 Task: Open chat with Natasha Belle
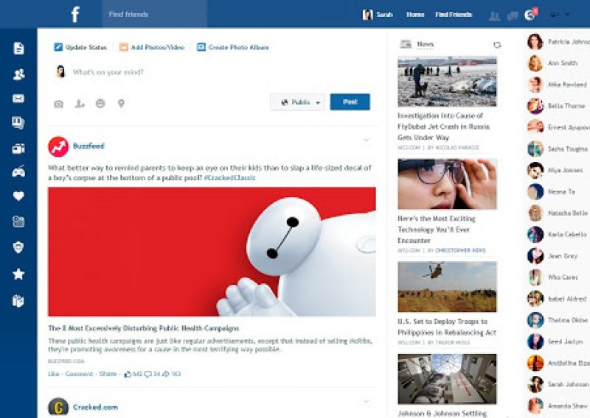(558, 213)
